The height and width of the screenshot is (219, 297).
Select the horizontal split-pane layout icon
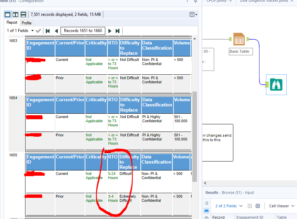click(24, 14)
